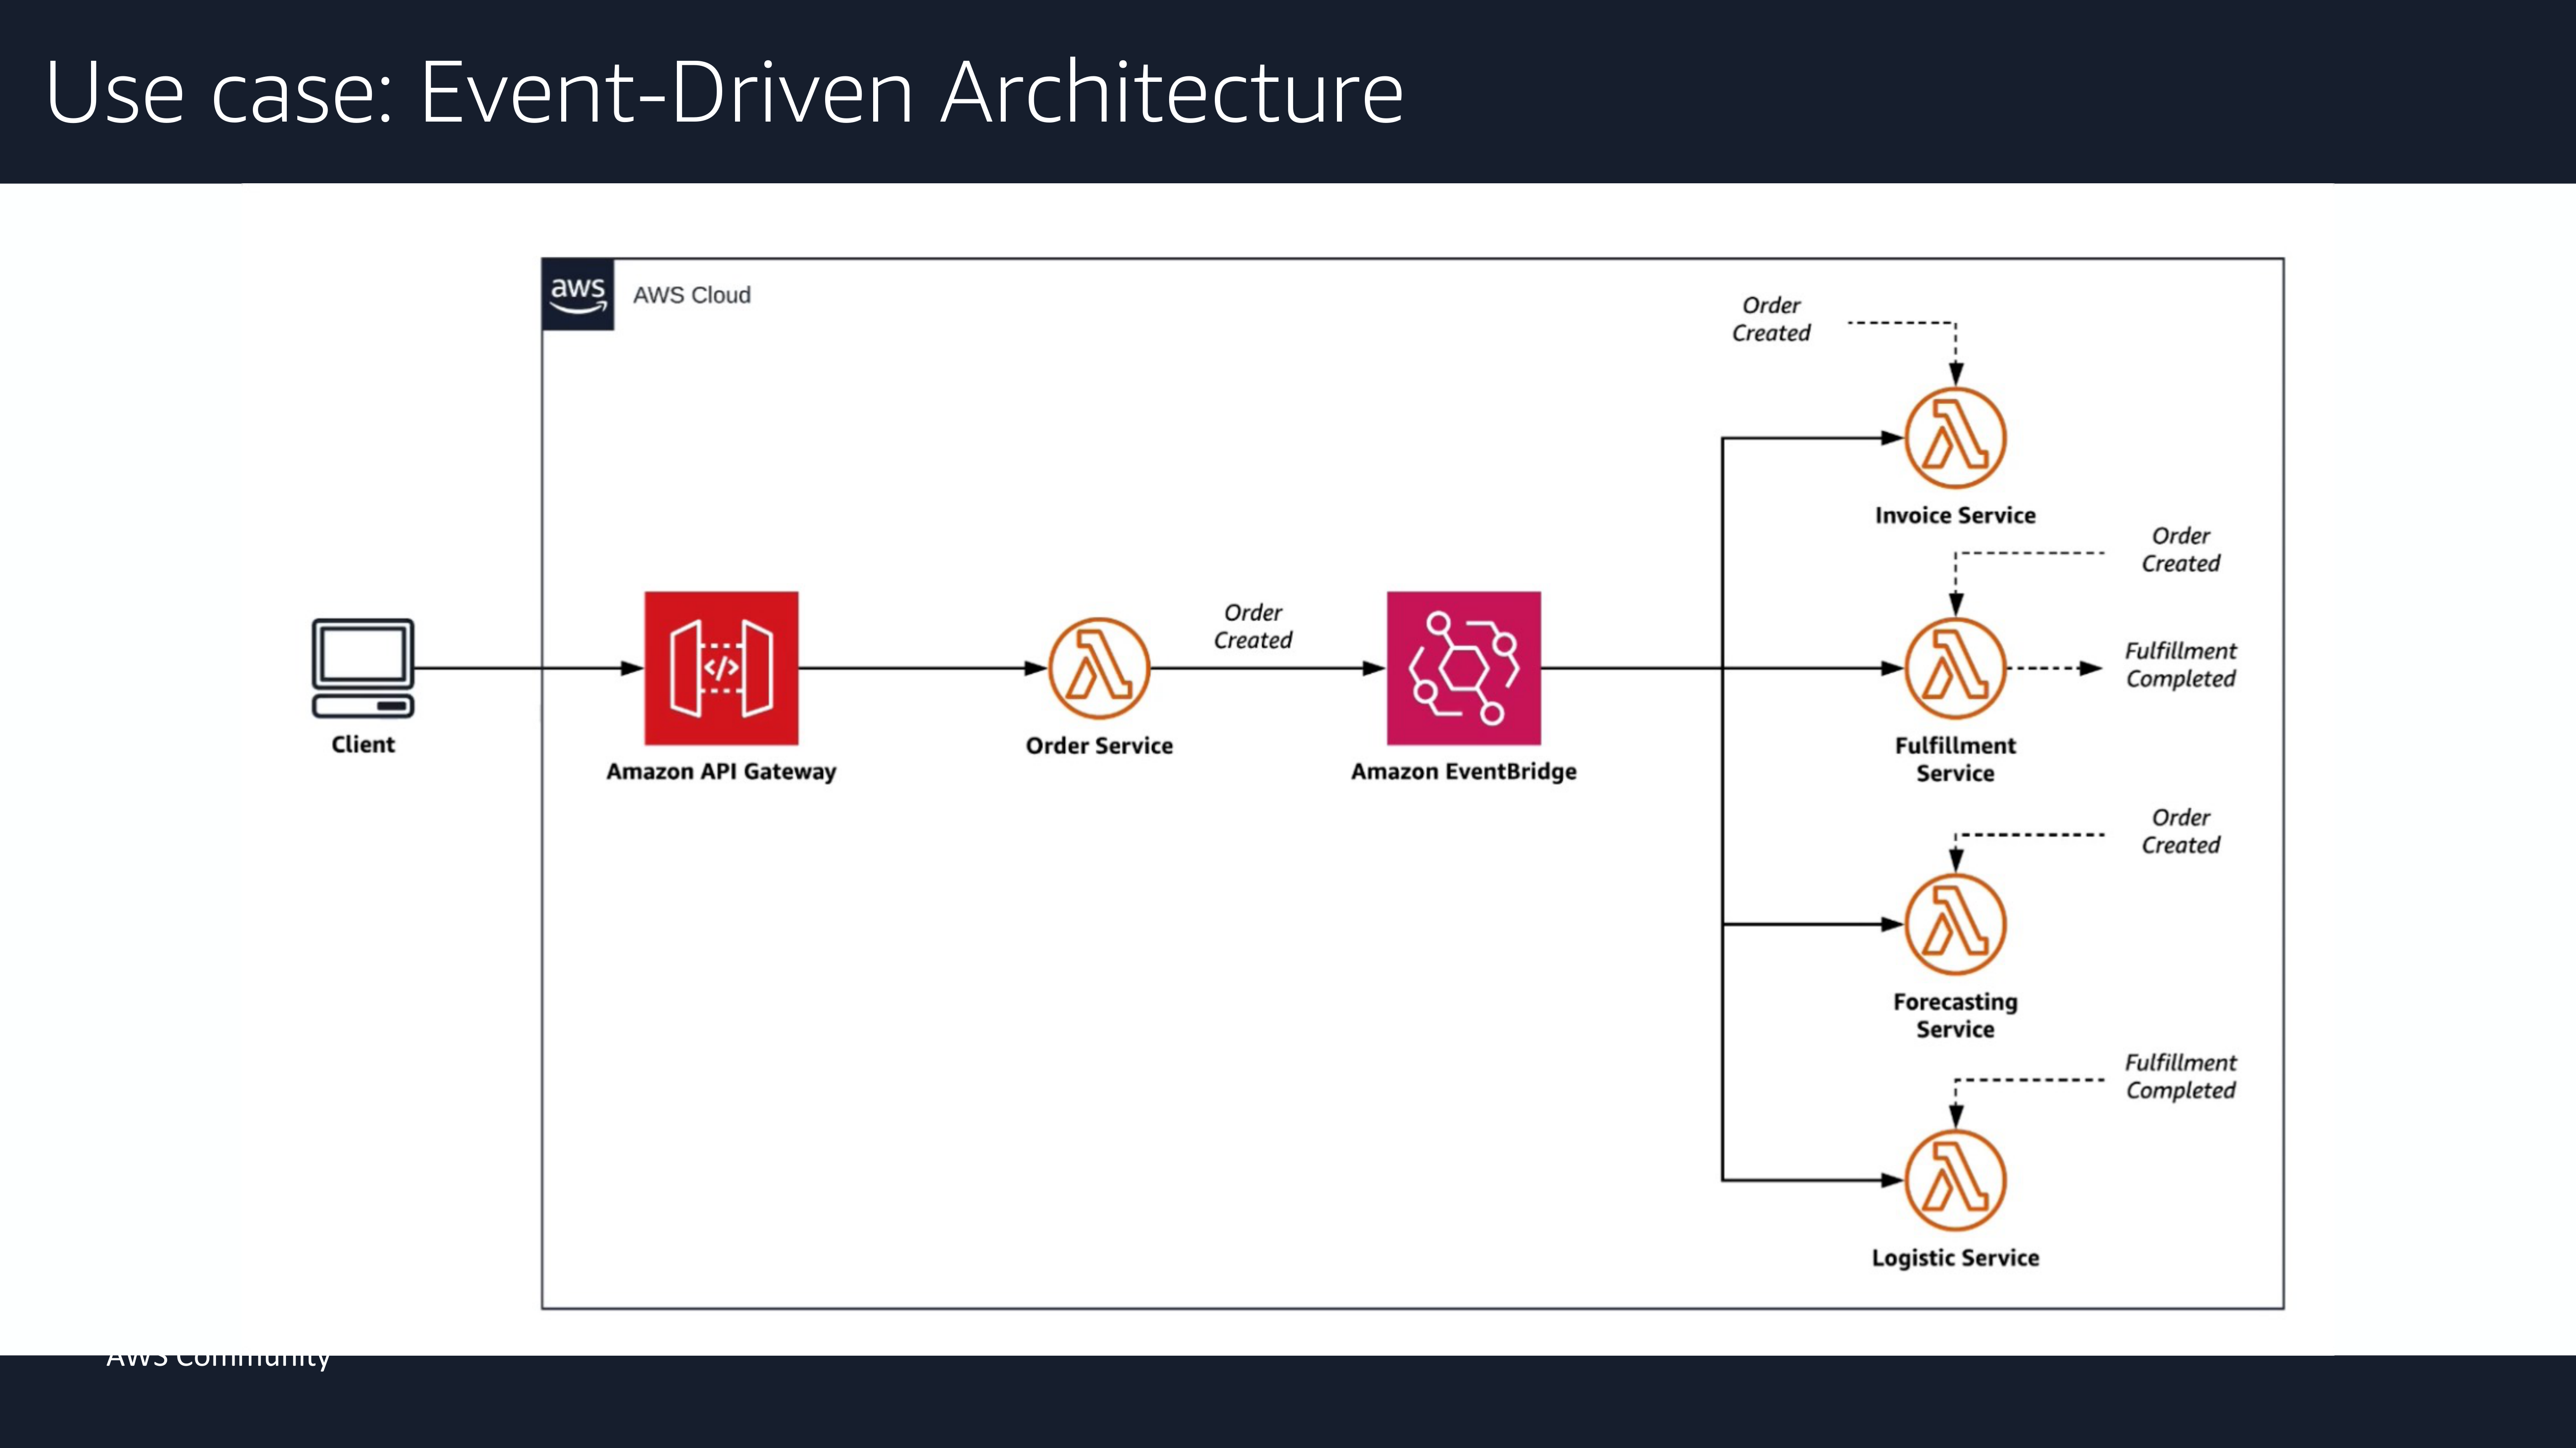
Task: Select the Fulfillment Service Lambda icon
Action: [x=1955, y=667]
